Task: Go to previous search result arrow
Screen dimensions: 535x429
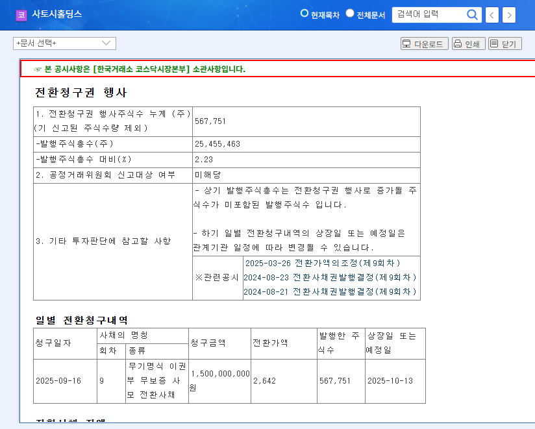Action: pos(491,15)
